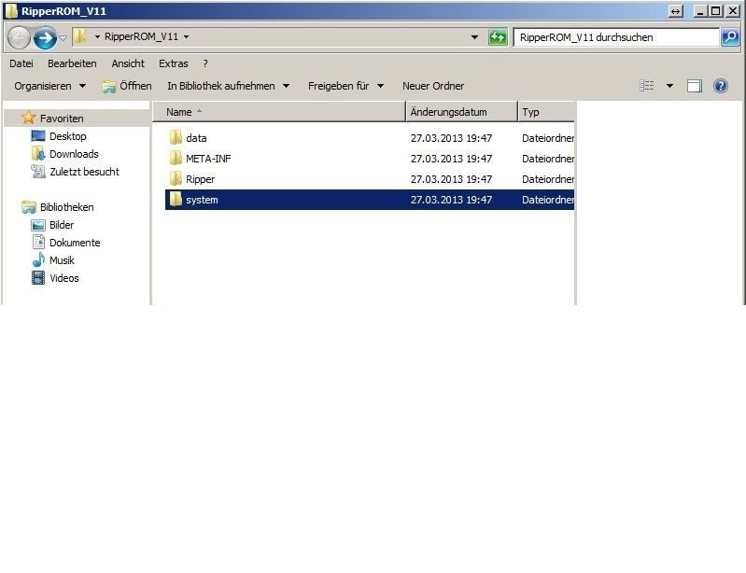The height and width of the screenshot is (573, 746).
Task: Click the title bar folder icon
Action: click(x=11, y=11)
